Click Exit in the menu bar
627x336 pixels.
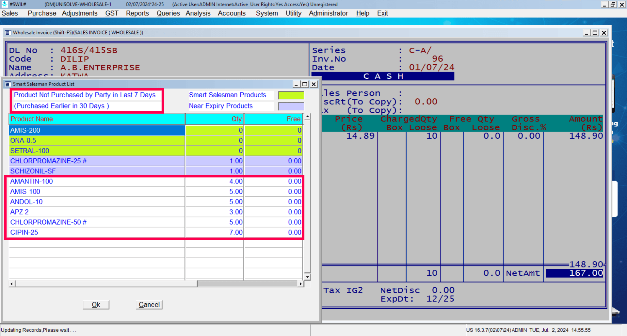click(382, 13)
